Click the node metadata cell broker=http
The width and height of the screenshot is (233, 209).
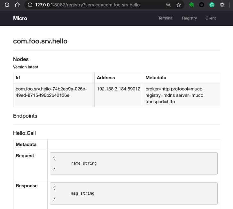click(x=182, y=95)
